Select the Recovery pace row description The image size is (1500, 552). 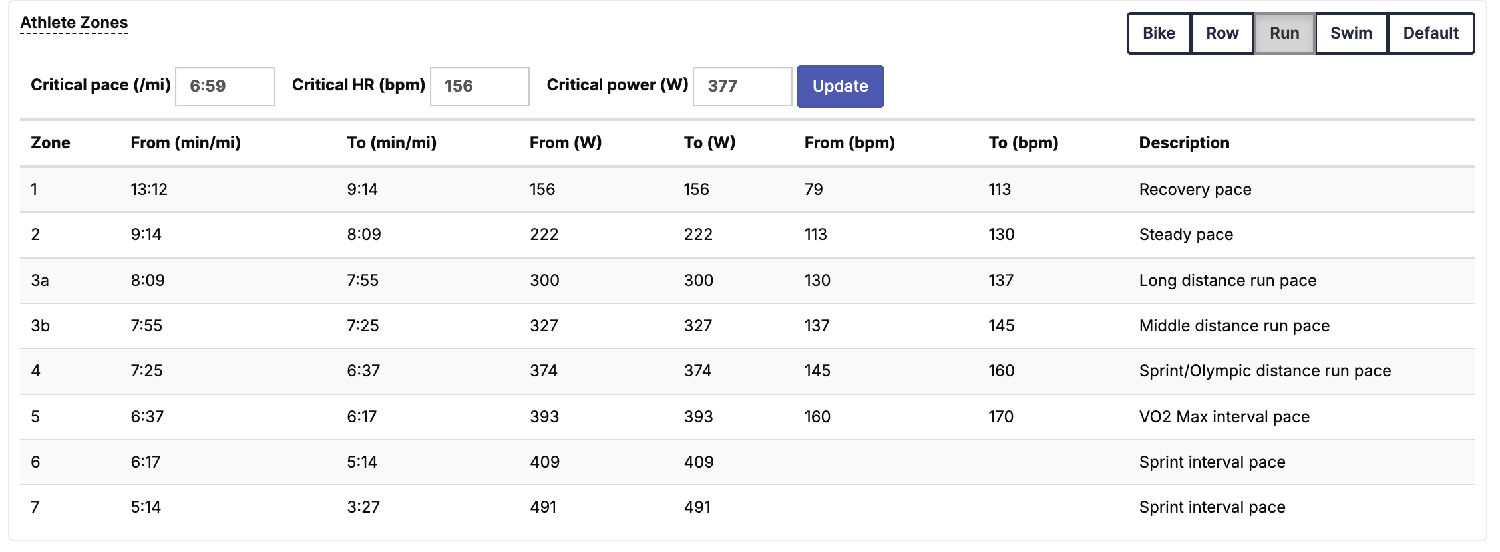1195,190
